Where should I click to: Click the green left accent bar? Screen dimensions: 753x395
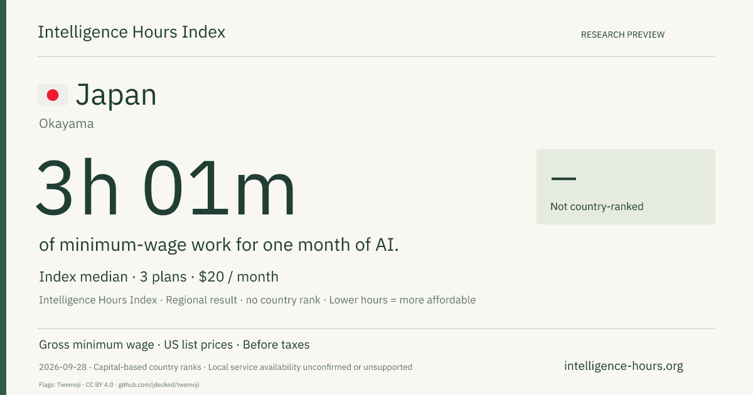pos(3,197)
